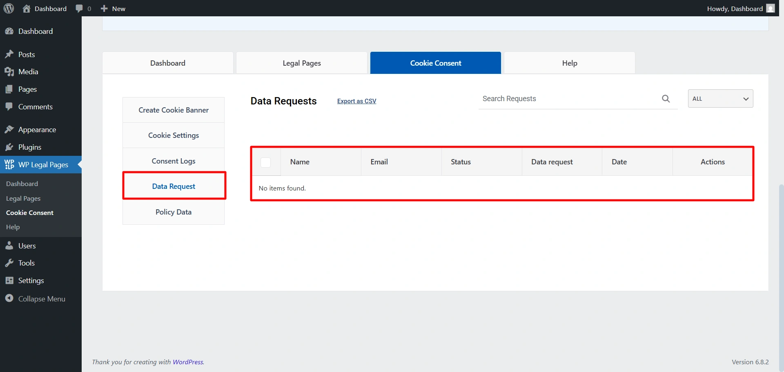Image resolution: width=784 pixels, height=372 pixels.
Task: Collapse the admin sidebar menu
Action: click(9, 298)
